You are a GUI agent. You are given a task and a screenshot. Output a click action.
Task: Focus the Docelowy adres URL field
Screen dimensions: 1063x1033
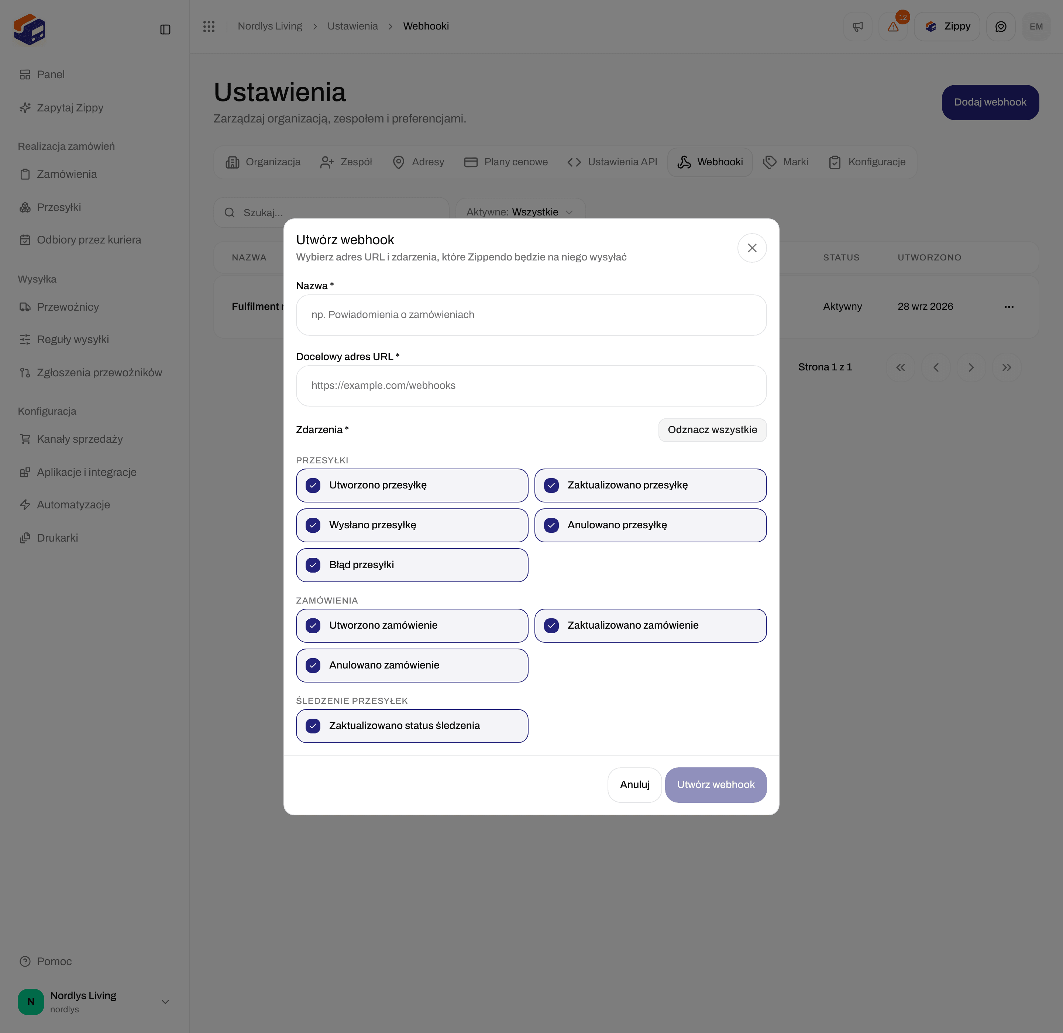click(531, 386)
